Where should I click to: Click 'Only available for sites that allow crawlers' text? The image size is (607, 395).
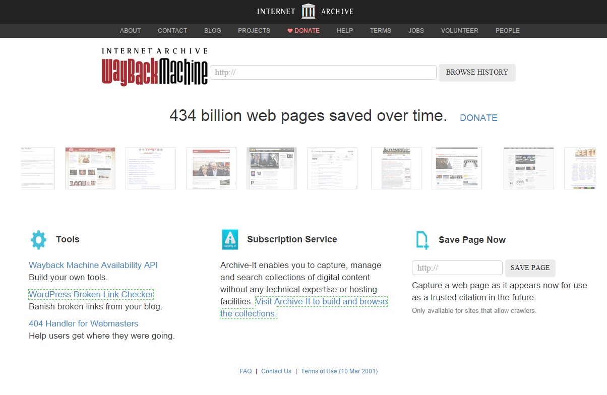click(474, 310)
